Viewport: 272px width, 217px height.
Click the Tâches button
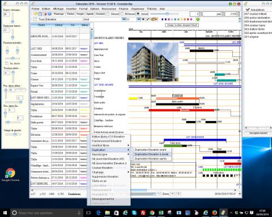click(x=70, y=14)
